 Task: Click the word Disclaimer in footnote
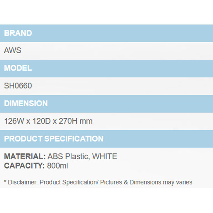point(23,182)
